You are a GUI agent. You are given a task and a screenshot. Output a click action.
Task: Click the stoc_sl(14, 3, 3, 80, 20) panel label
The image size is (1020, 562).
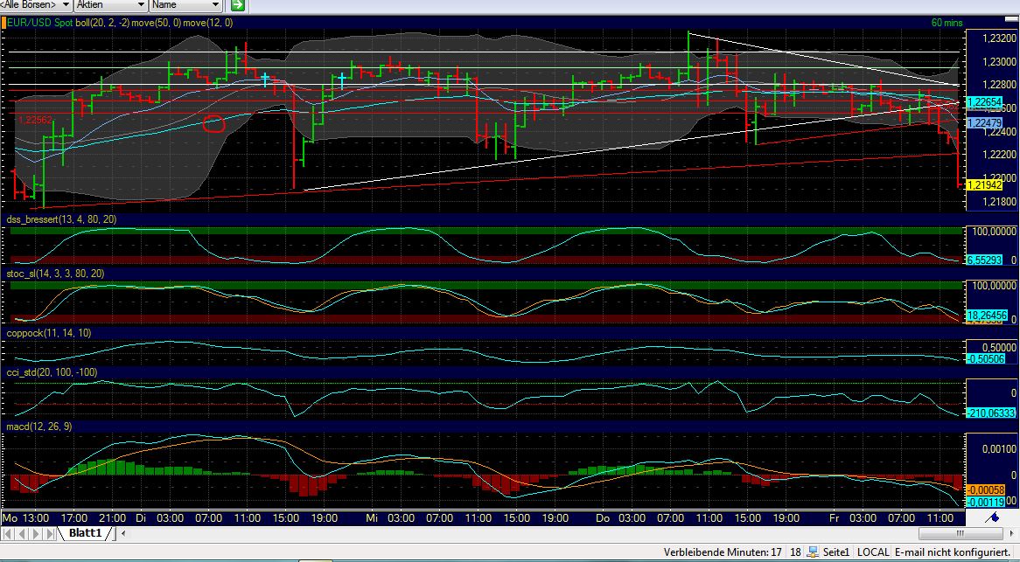(55, 274)
